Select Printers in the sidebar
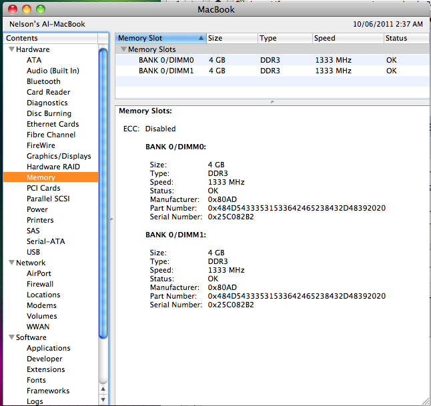 [40, 220]
